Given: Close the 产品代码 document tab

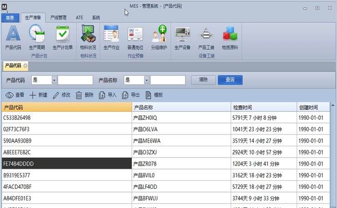Looking at the screenshot, I should [25, 66].
